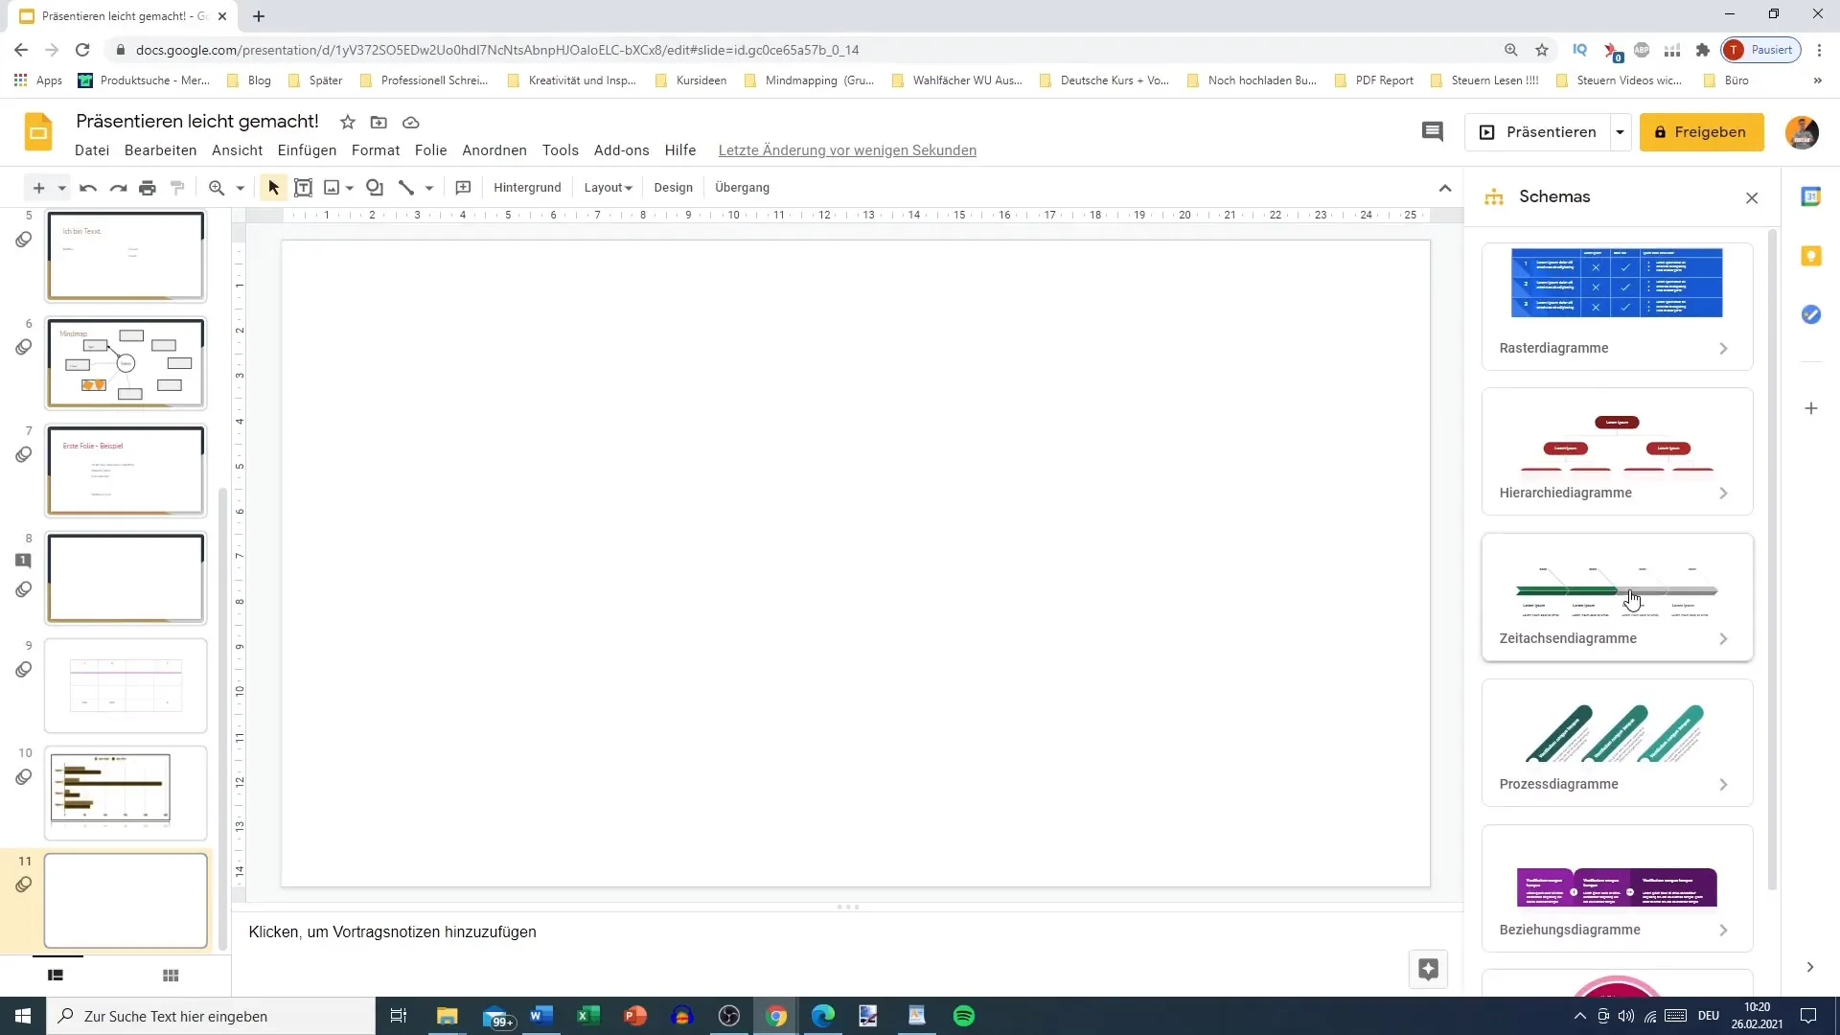Select the paint format roller icon
The width and height of the screenshot is (1840, 1035).
tap(177, 188)
